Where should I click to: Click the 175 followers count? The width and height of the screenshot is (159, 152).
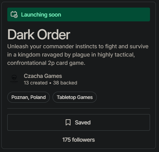[78, 140]
